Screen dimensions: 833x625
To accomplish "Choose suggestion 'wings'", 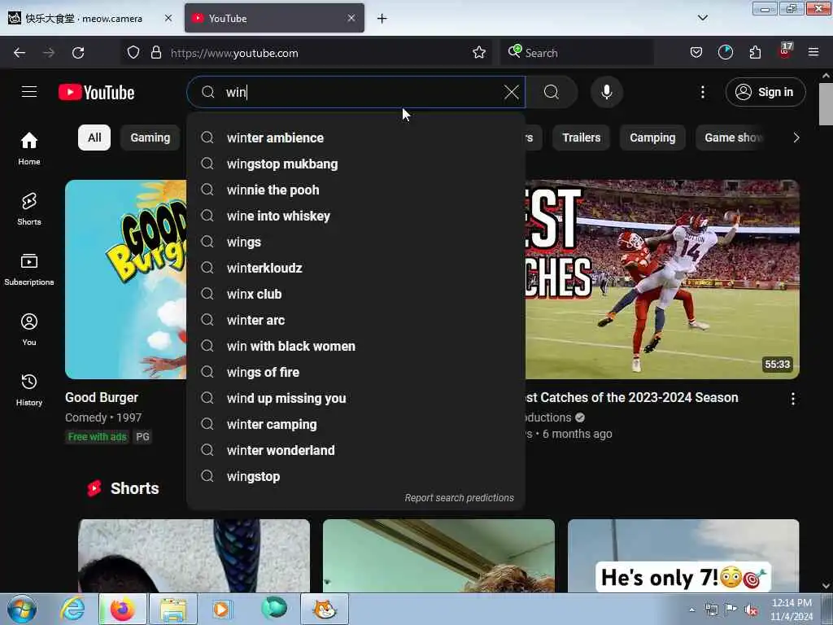I will pos(356,242).
